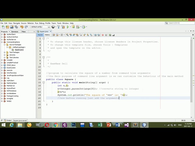The width and height of the screenshot is (195, 146).
Task: Open the Run menu
Action: pyautogui.click(x=37, y=23)
